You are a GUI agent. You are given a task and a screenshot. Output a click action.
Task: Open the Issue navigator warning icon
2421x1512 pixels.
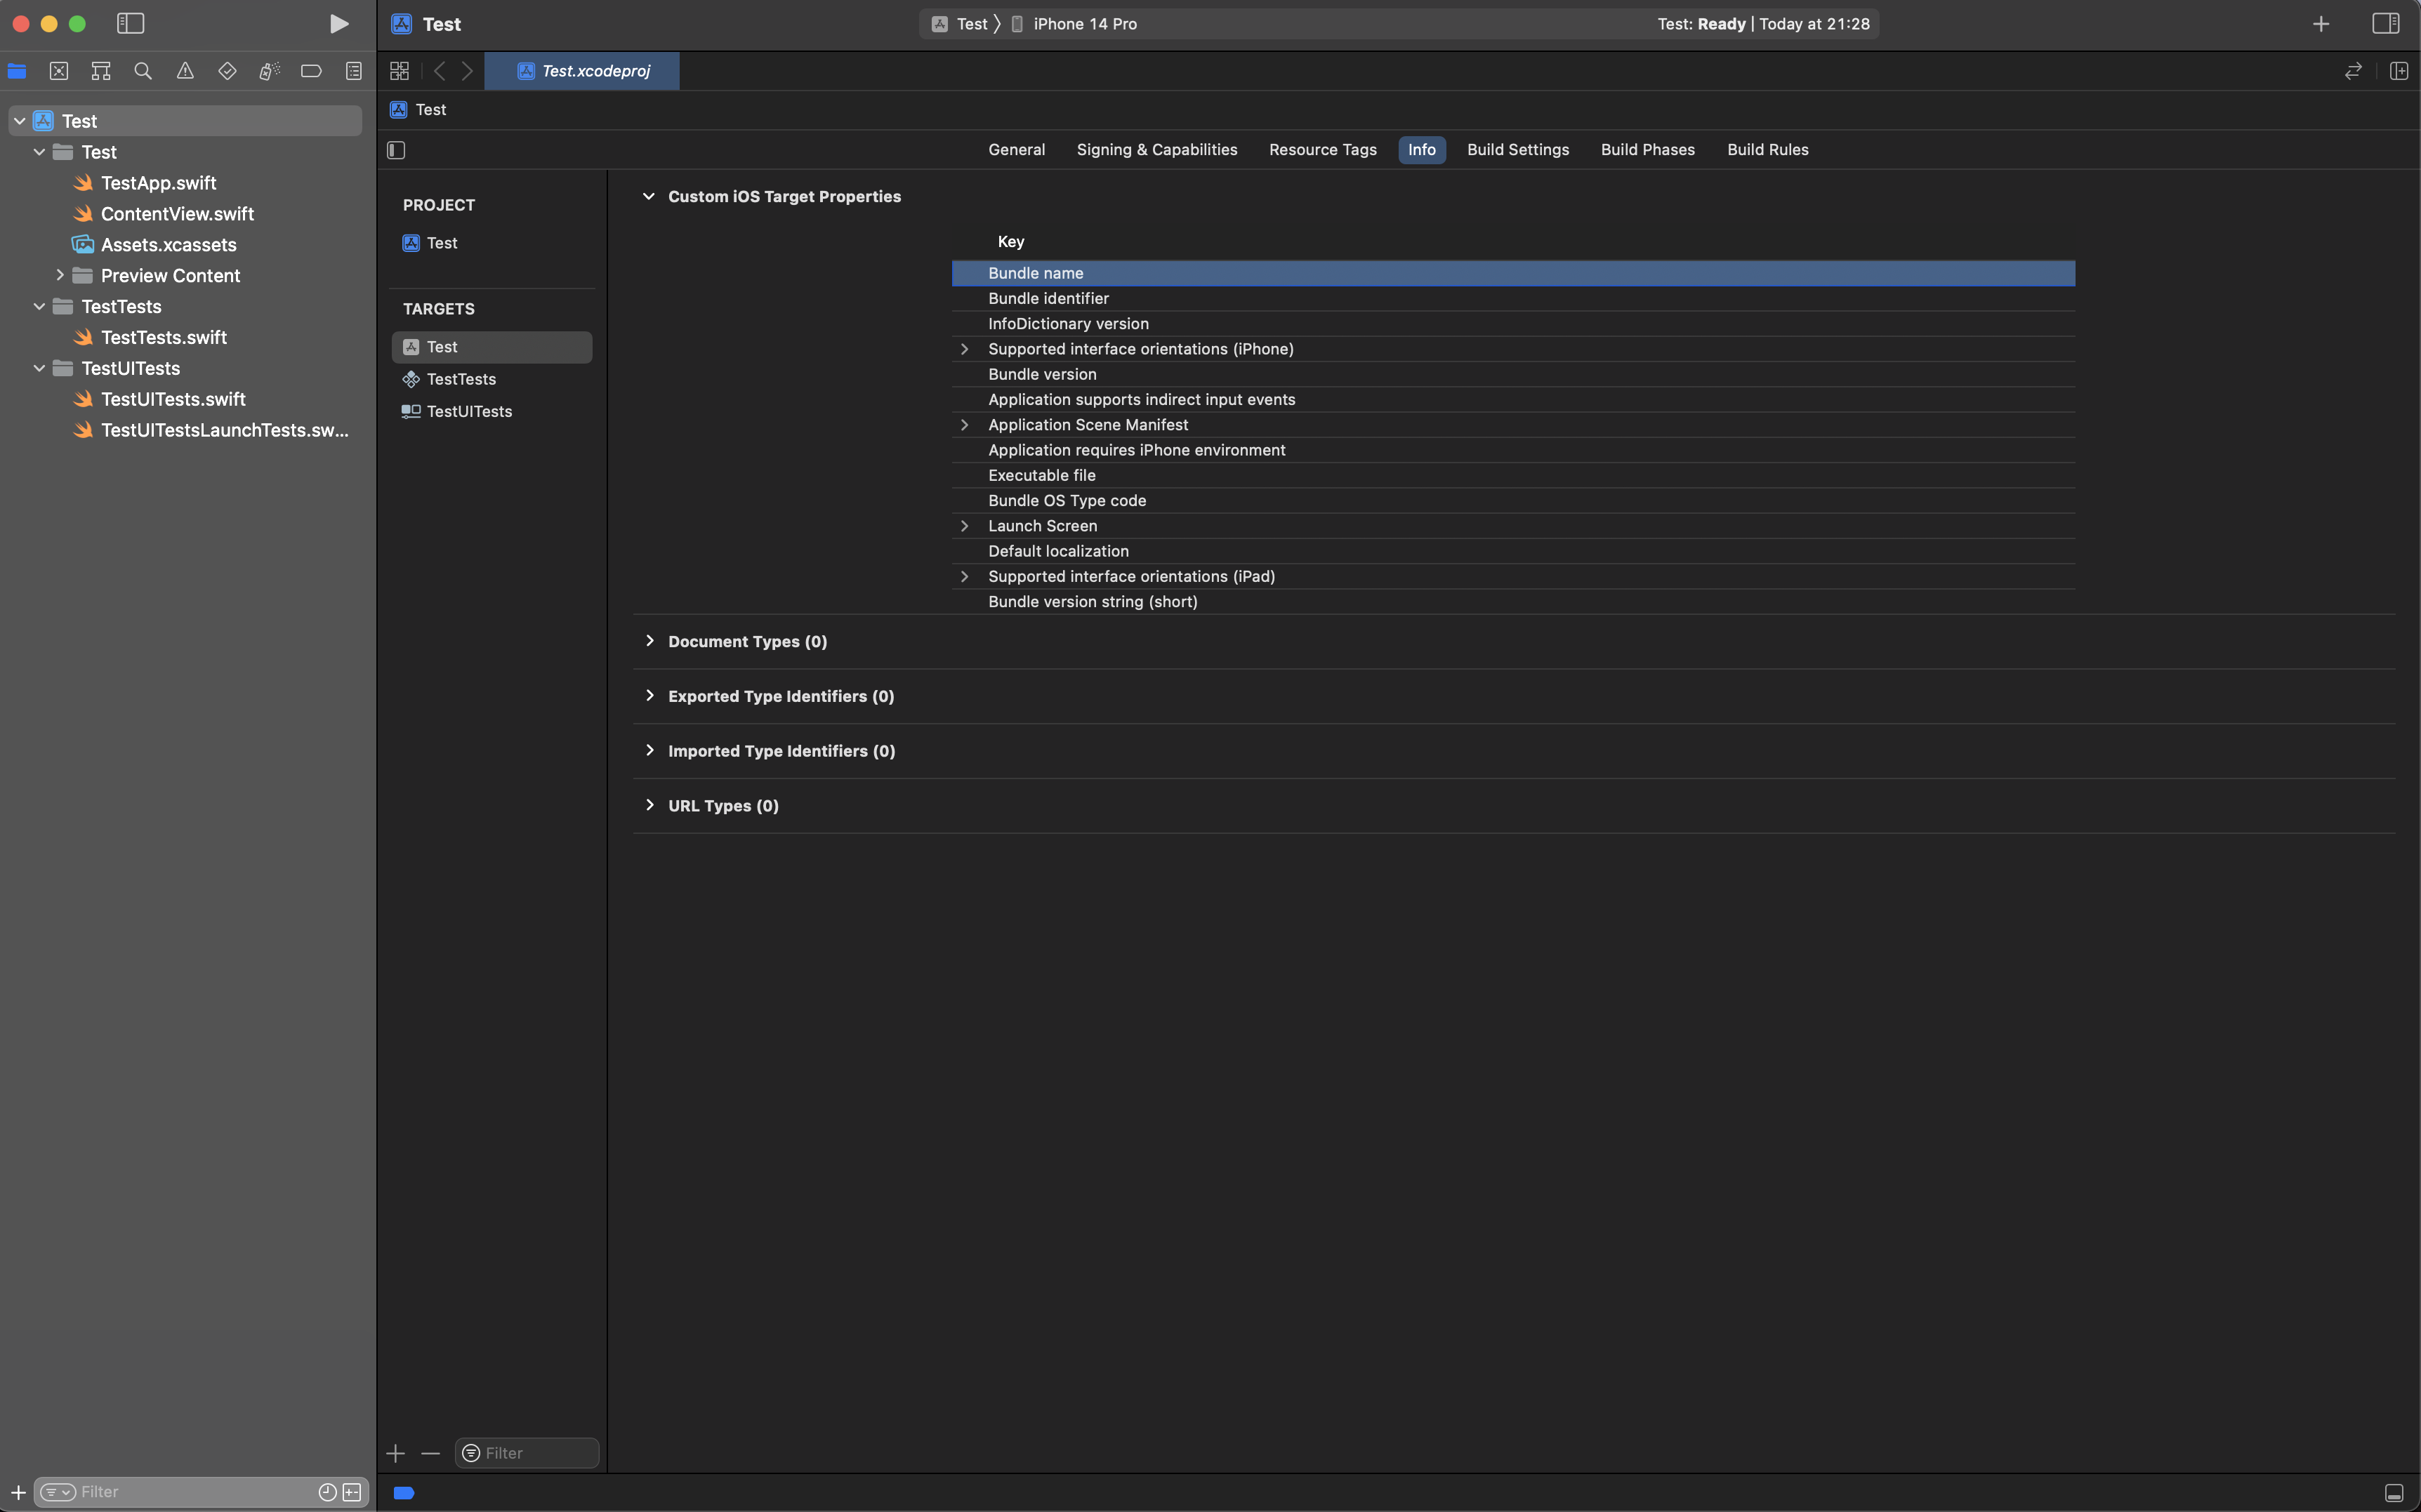coord(185,71)
